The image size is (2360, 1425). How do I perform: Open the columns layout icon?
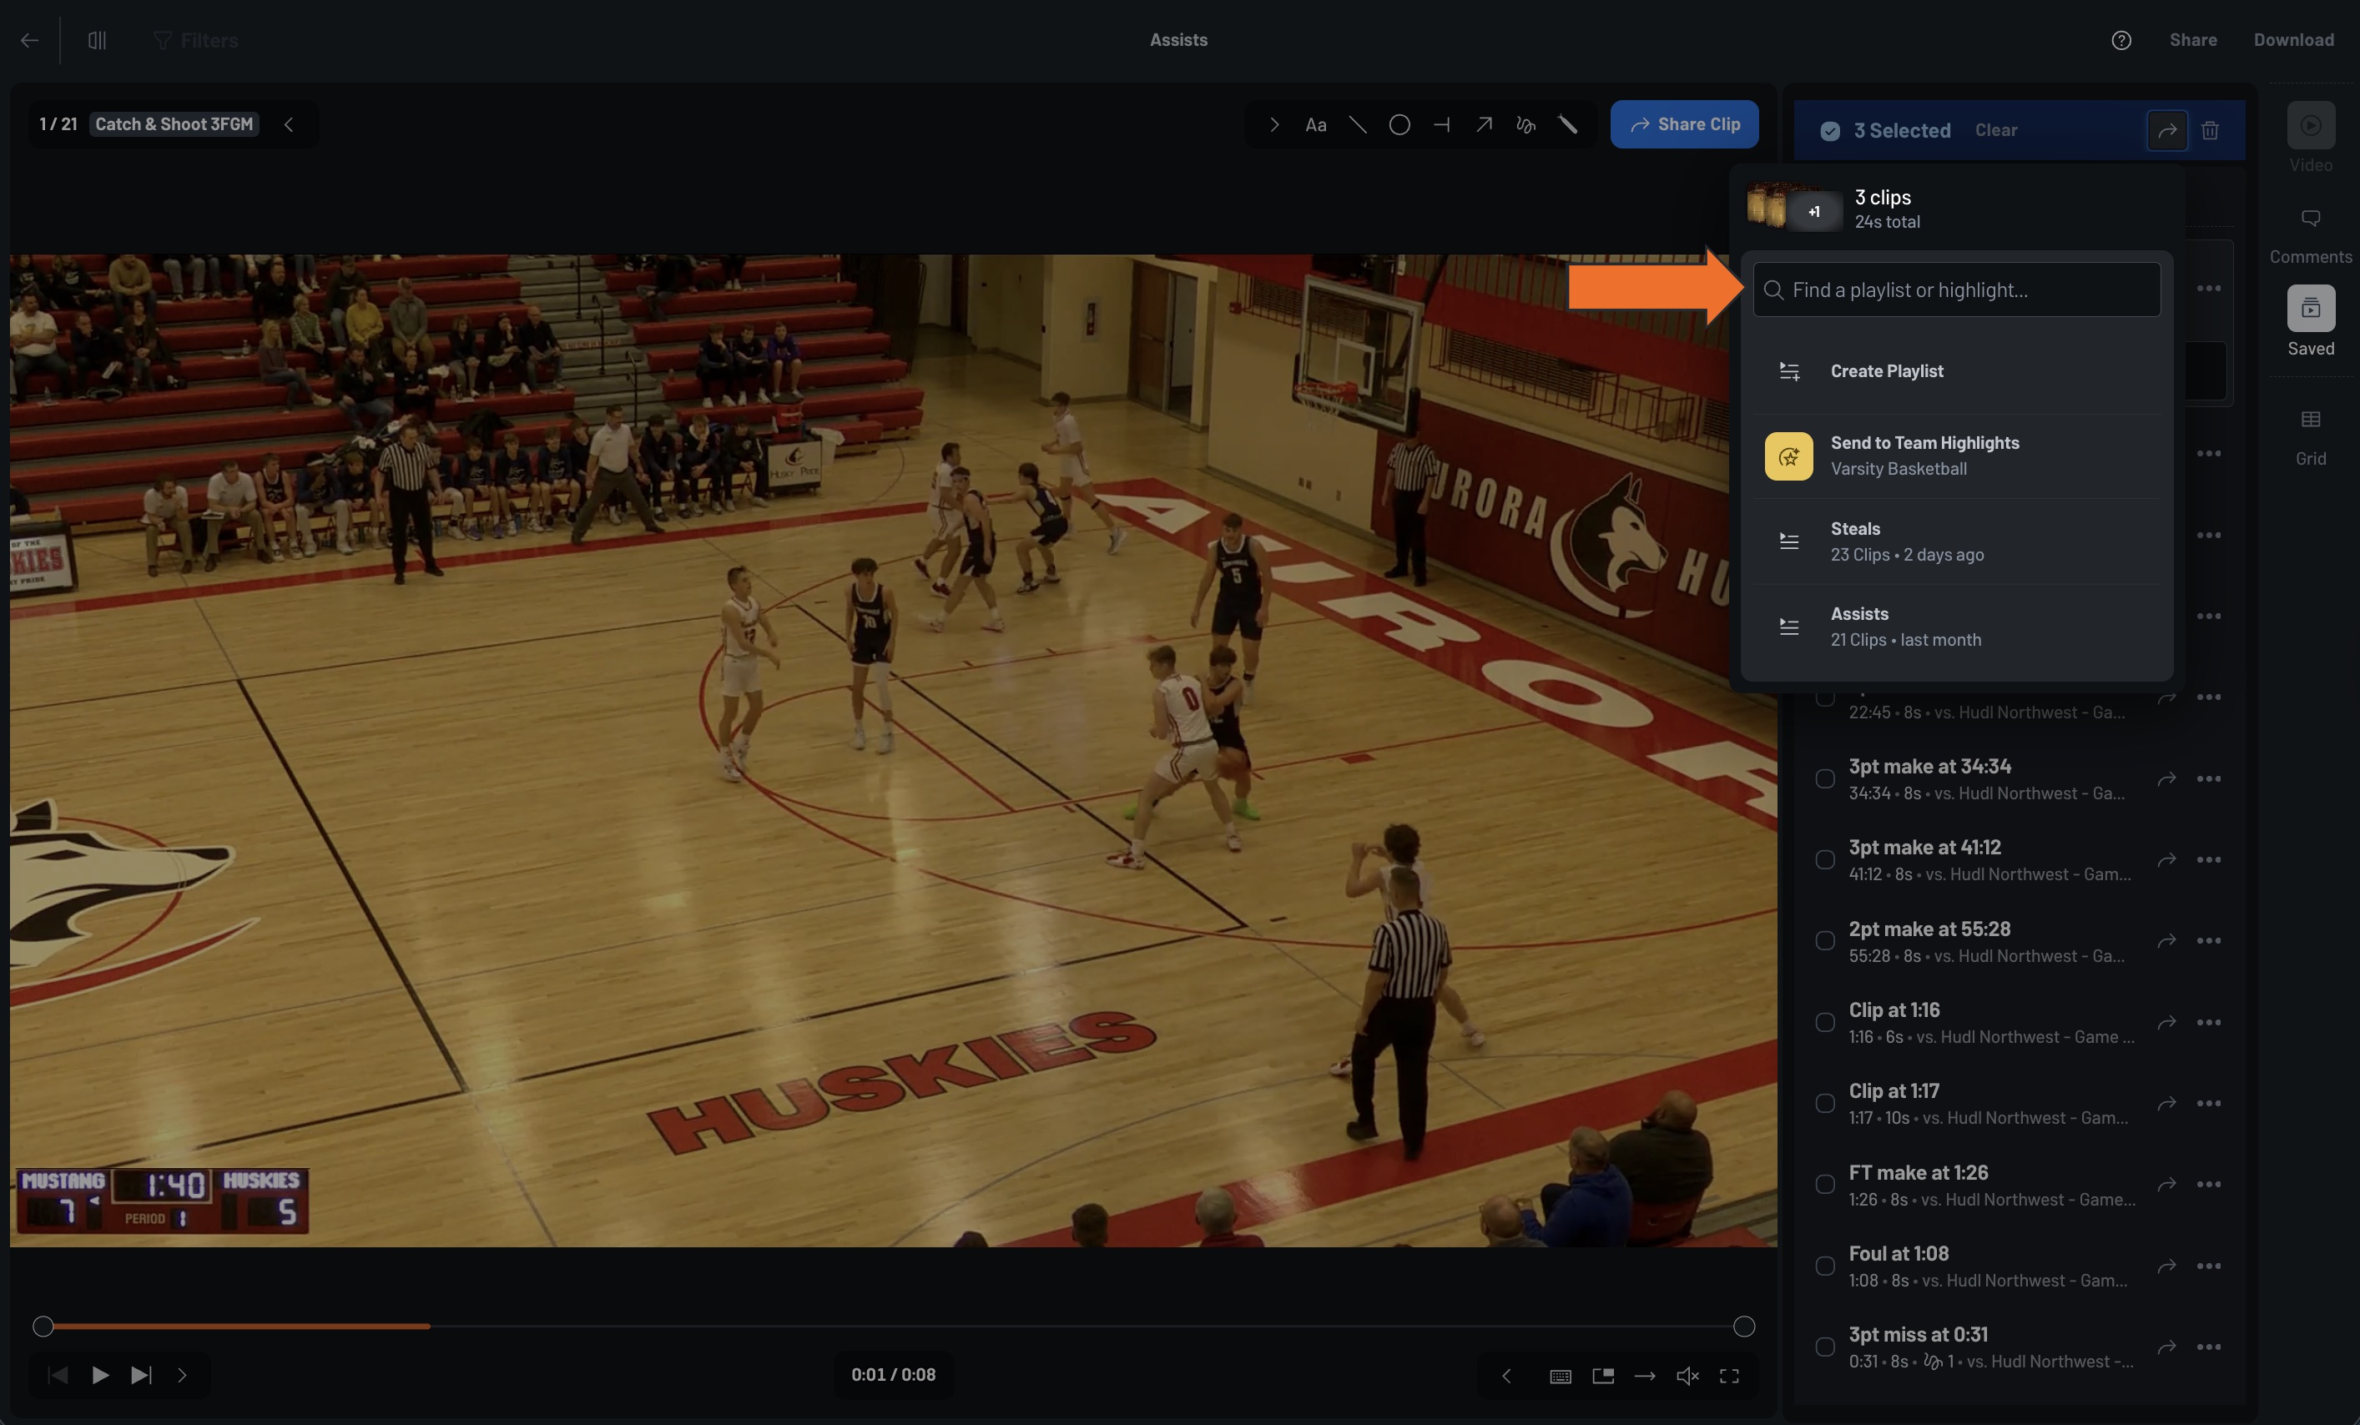[97, 40]
